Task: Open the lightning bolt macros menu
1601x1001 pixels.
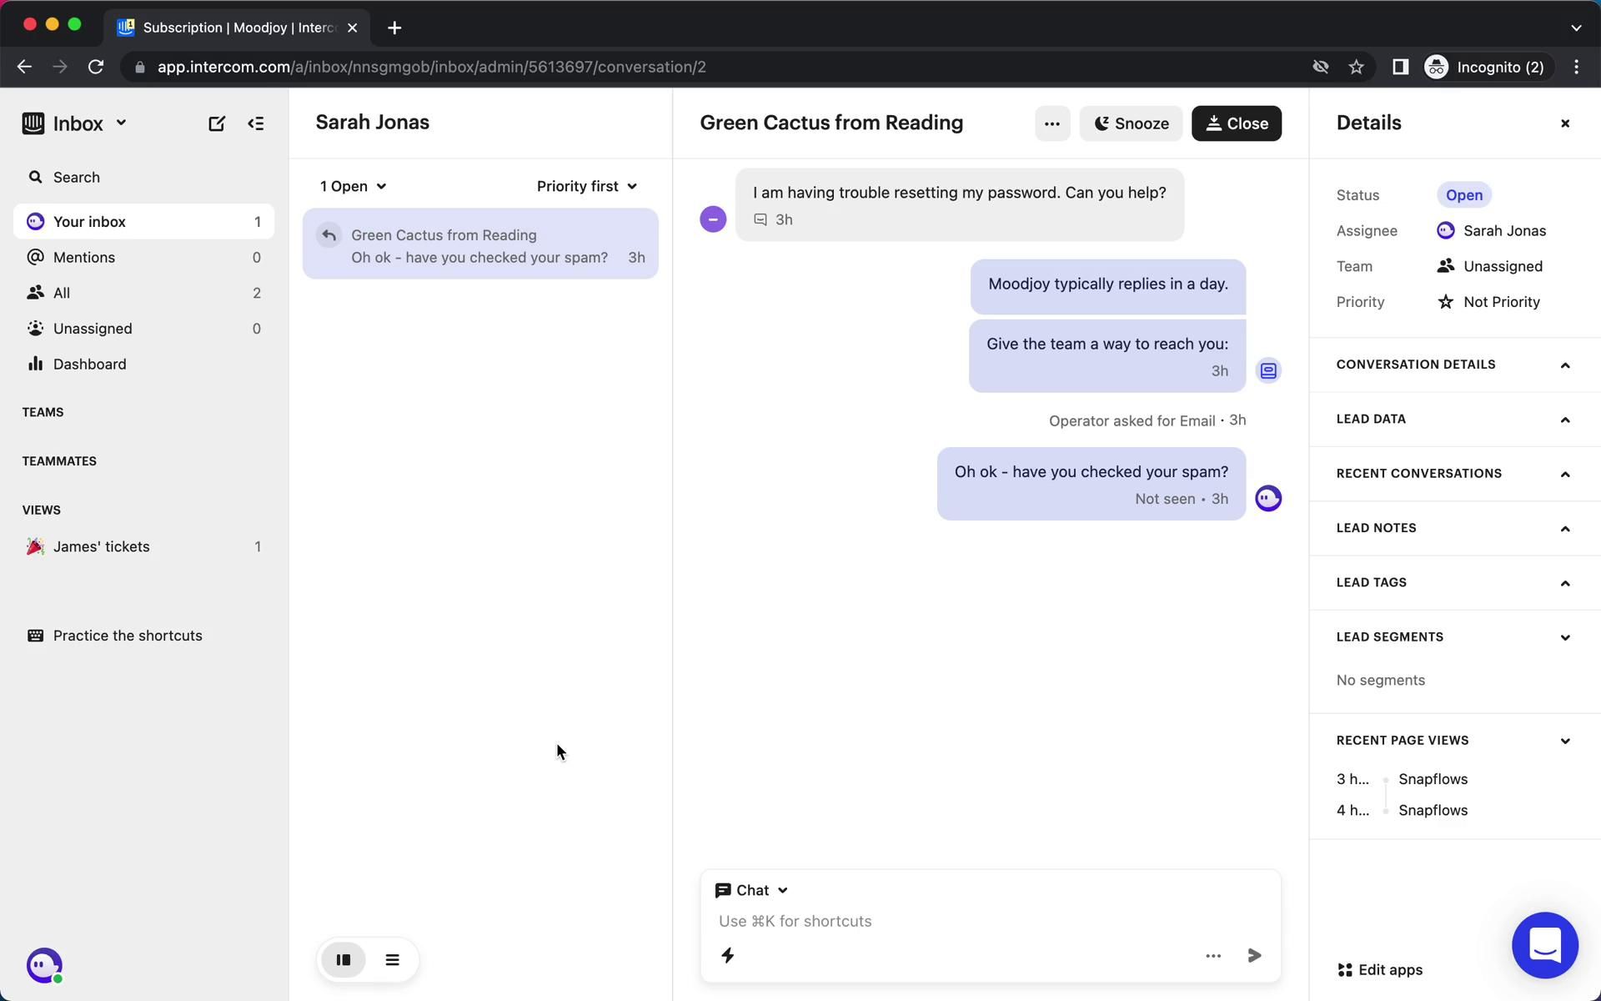Action: pos(727,955)
